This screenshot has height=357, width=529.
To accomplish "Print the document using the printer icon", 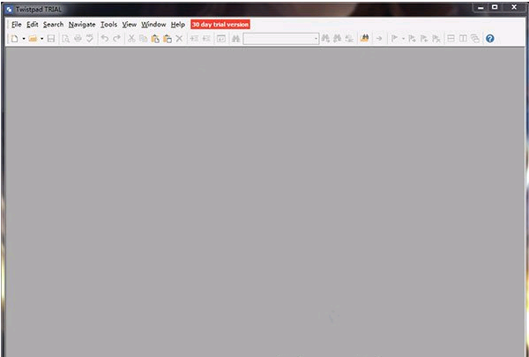I will pyautogui.click(x=78, y=39).
